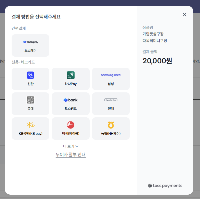The height and width of the screenshot is (199, 200).
Task: Click the 상품명 label
Action: coord(148,27)
